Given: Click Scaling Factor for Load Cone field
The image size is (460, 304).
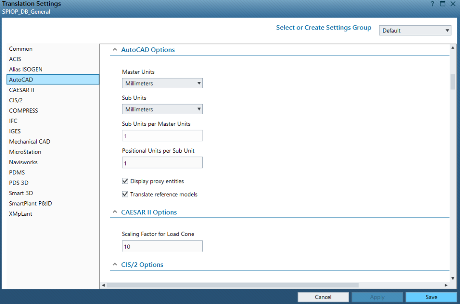Looking at the screenshot, I should (x=162, y=246).
